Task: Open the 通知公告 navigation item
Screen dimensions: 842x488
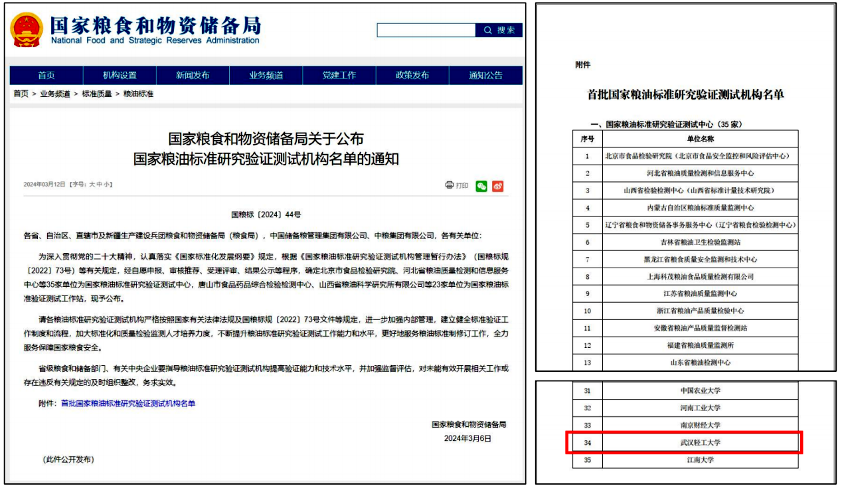Action: [486, 75]
